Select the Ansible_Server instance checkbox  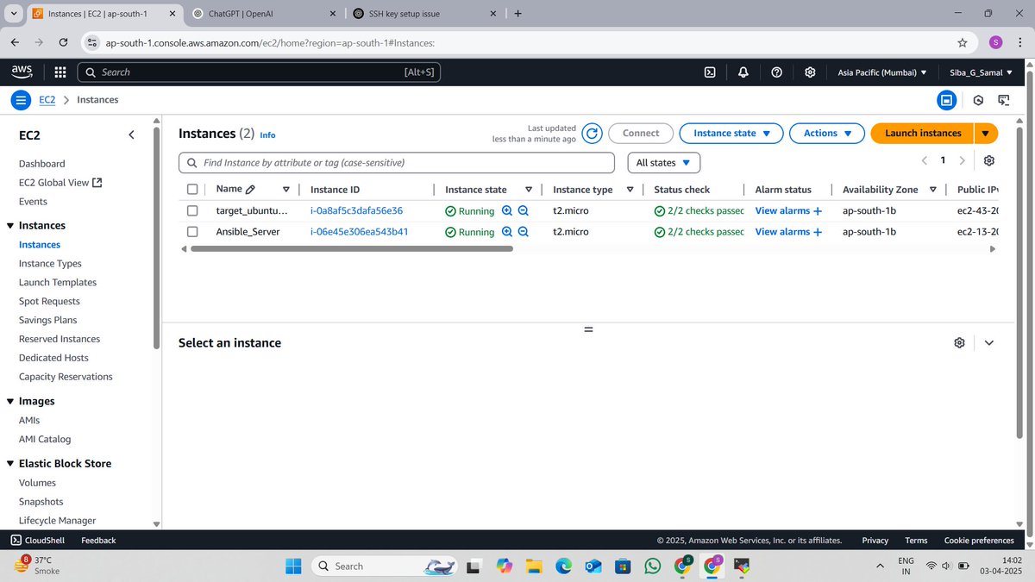[192, 232]
